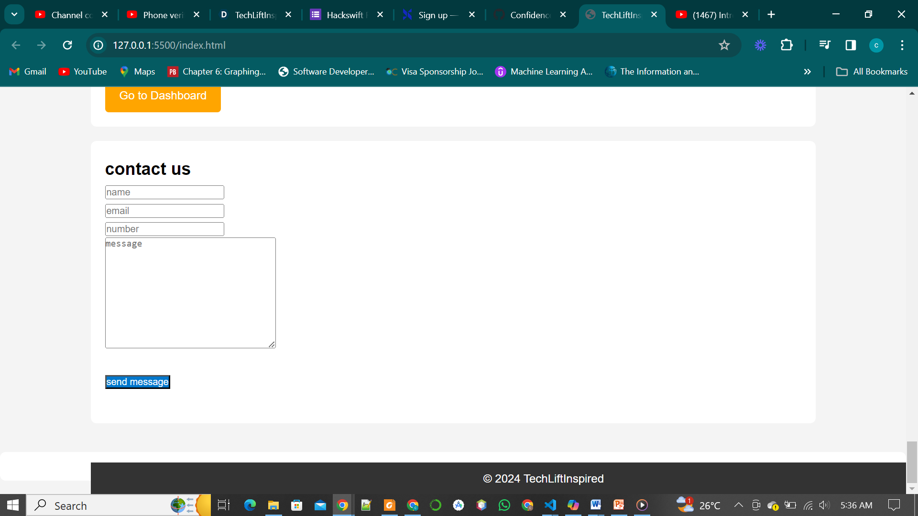Open the Gmail bookmark

28,72
